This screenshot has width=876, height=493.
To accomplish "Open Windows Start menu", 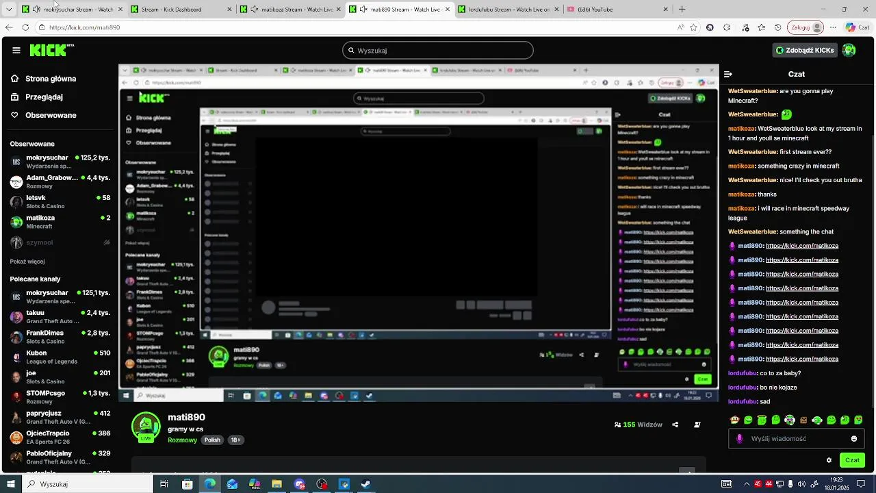I will pos(10,484).
